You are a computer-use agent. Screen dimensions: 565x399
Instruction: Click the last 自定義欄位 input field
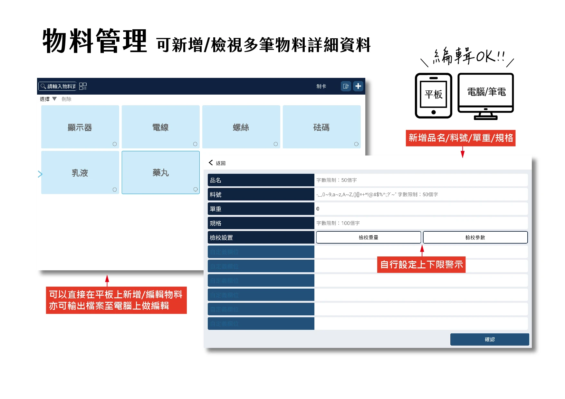421,324
